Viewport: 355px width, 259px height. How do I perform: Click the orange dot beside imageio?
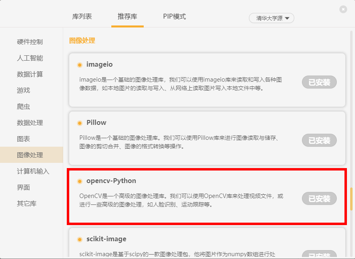pyautogui.click(x=80, y=65)
